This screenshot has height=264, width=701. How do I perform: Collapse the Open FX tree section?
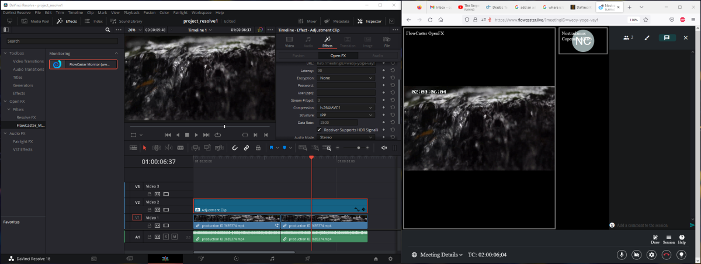(x=5, y=101)
